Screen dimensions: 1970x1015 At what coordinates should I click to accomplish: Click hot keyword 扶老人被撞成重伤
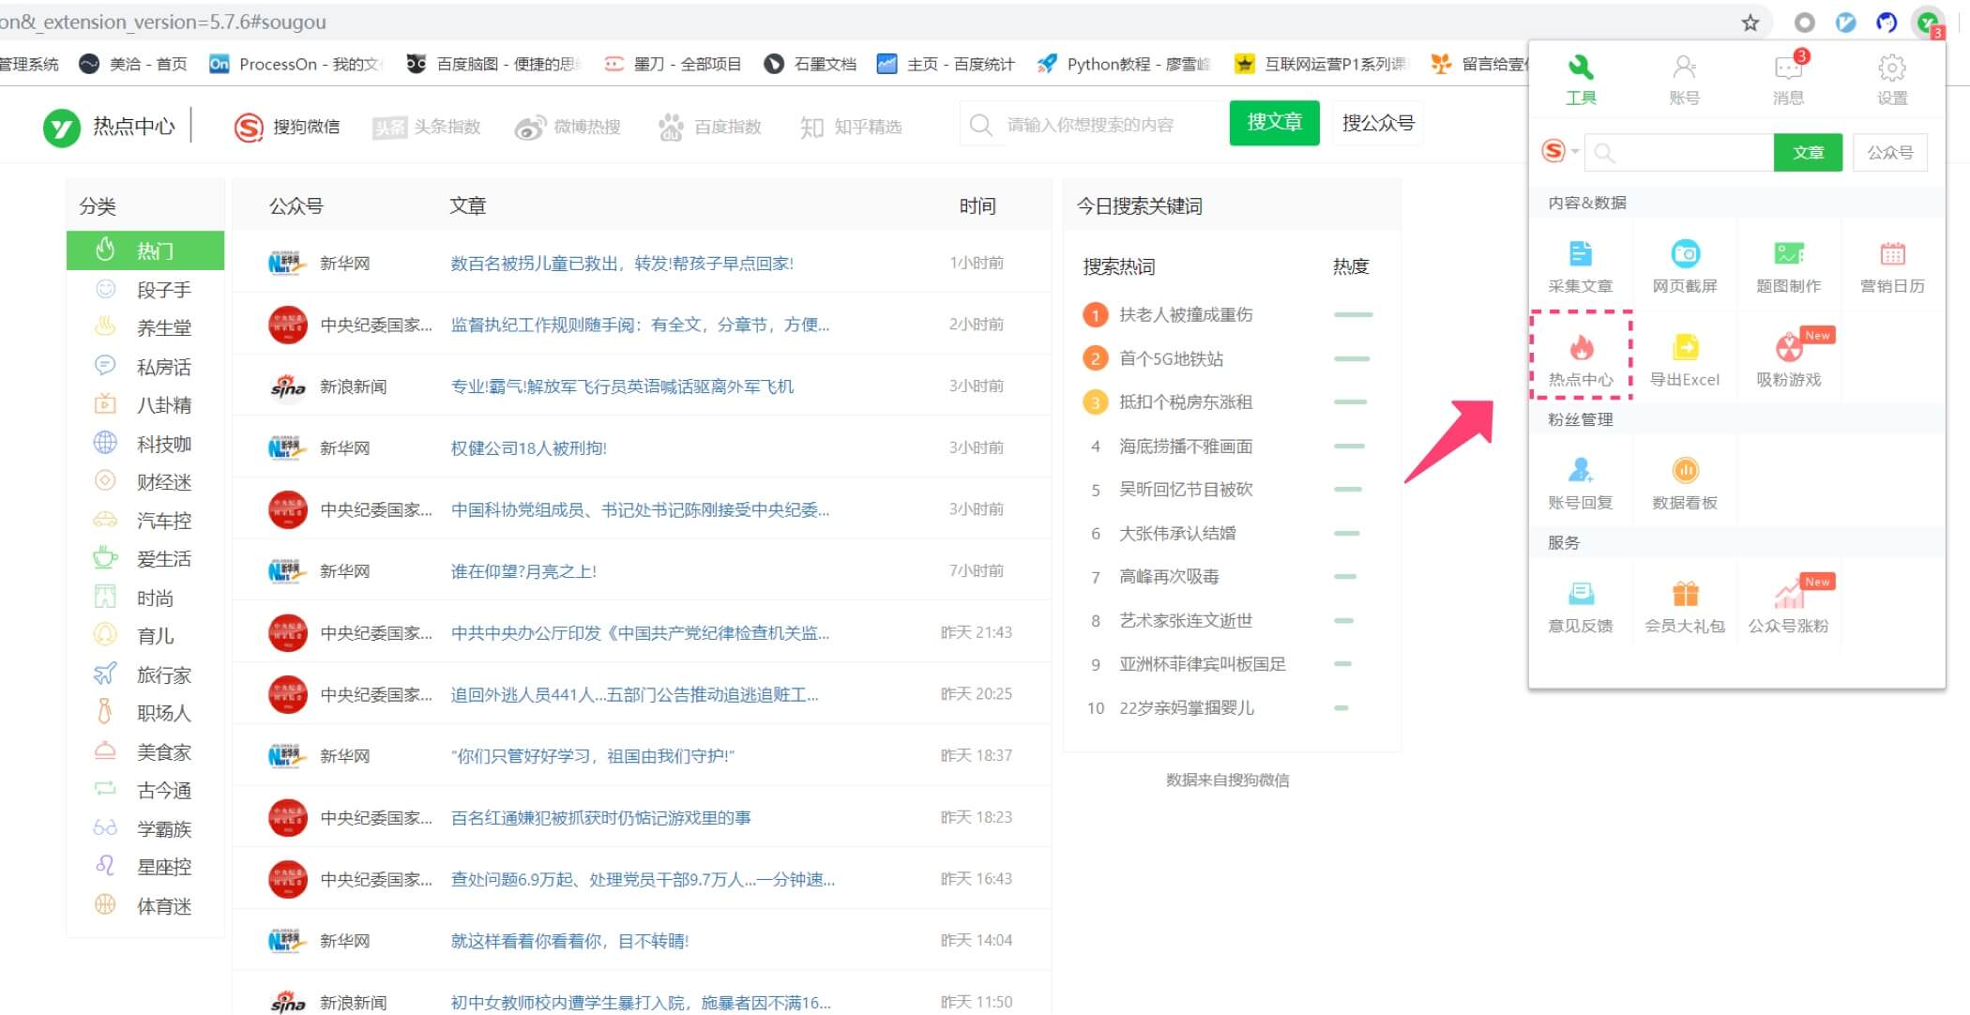tap(1186, 315)
